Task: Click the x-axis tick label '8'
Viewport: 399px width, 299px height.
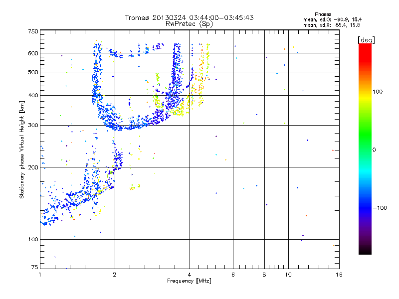Action: 264,275
